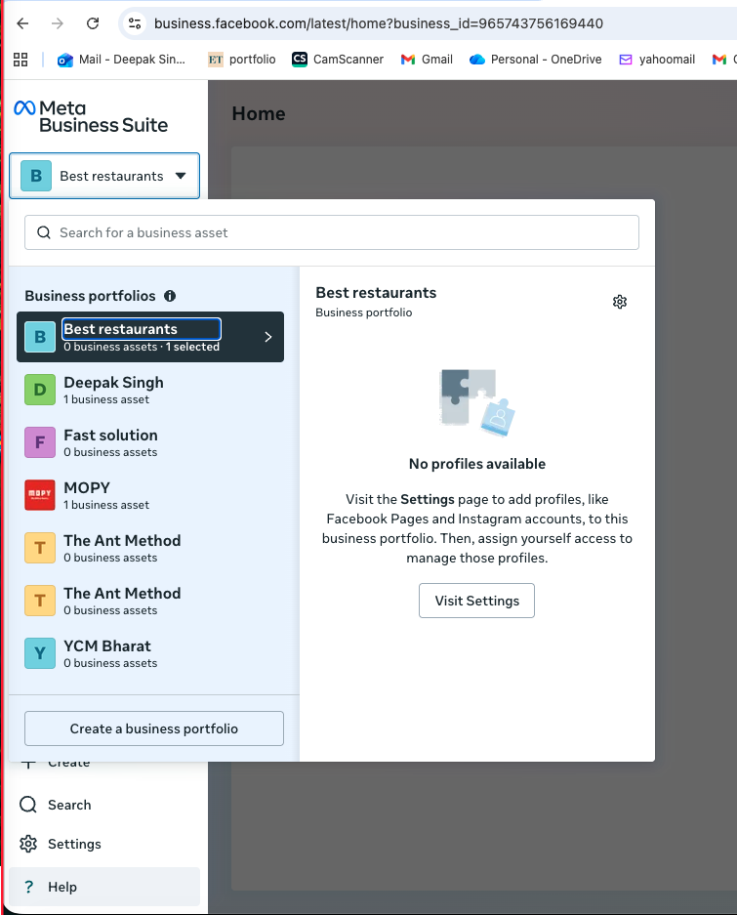Select the Best restaurants portfolio row
The height and width of the screenshot is (915, 737).
coord(150,337)
